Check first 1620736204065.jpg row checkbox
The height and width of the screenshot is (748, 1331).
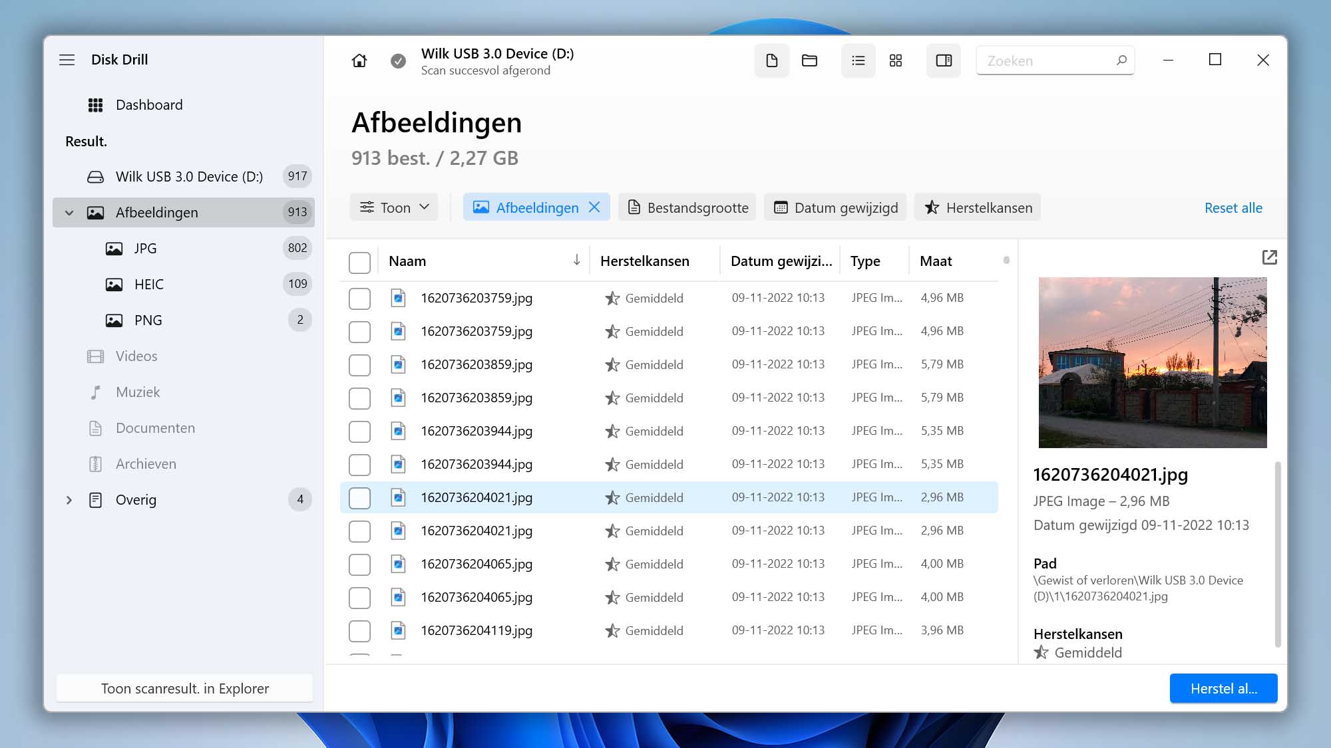[x=359, y=564]
